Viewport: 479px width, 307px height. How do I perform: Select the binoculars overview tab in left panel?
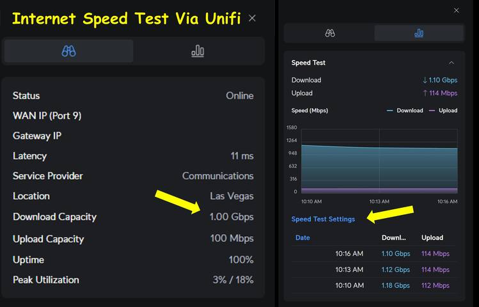68,51
